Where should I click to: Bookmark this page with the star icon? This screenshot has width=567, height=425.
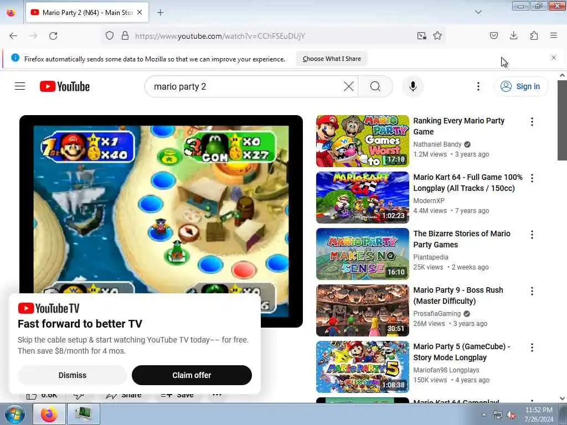point(437,36)
